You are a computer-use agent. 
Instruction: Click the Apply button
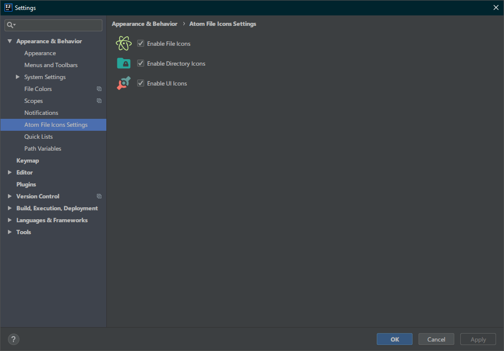coord(478,339)
